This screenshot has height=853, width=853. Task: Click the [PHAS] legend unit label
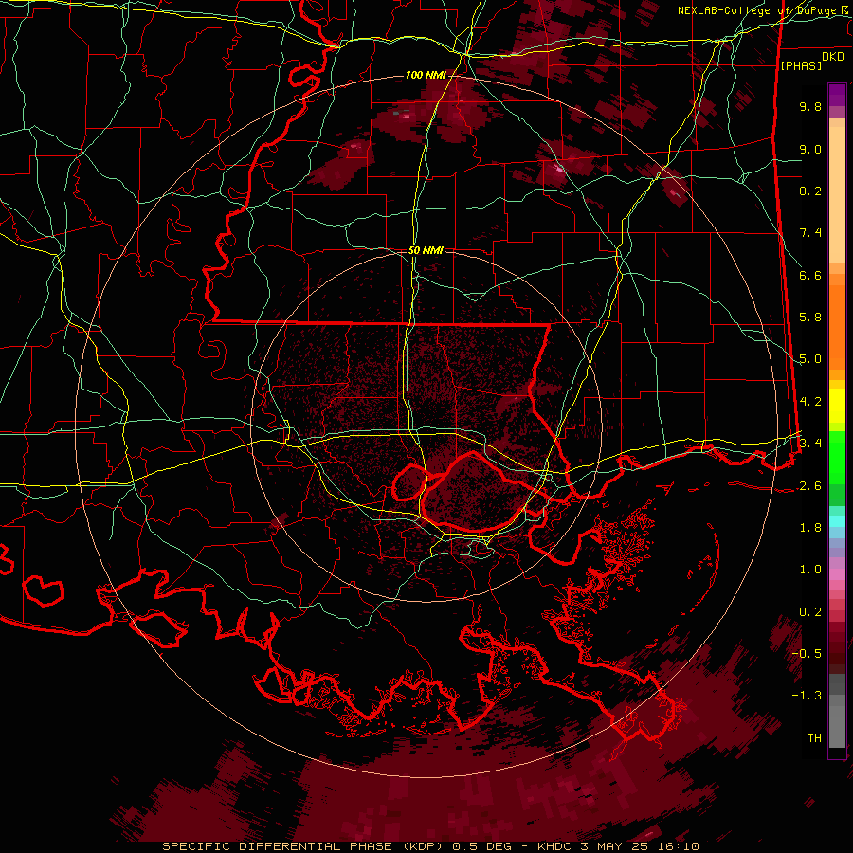tap(801, 65)
